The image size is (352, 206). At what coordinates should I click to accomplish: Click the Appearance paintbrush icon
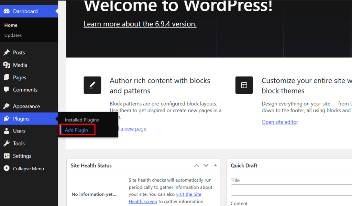coord(7,106)
